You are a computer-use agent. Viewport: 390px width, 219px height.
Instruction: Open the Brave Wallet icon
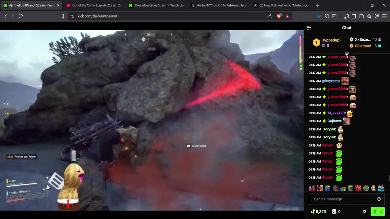362,16
